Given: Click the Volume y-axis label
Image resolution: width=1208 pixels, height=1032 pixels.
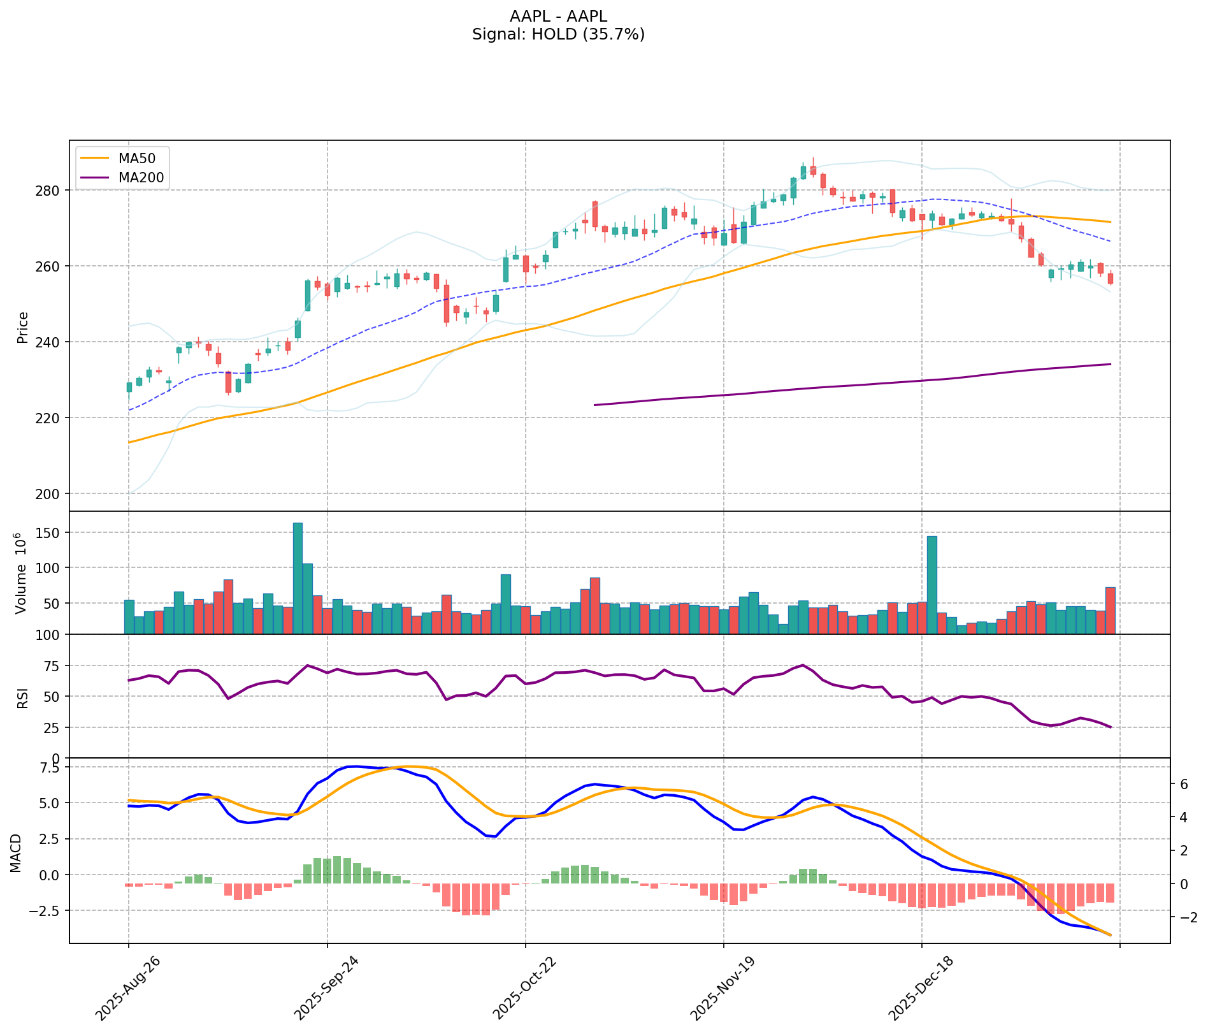Looking at the screenshot, I should pos(23,573).
